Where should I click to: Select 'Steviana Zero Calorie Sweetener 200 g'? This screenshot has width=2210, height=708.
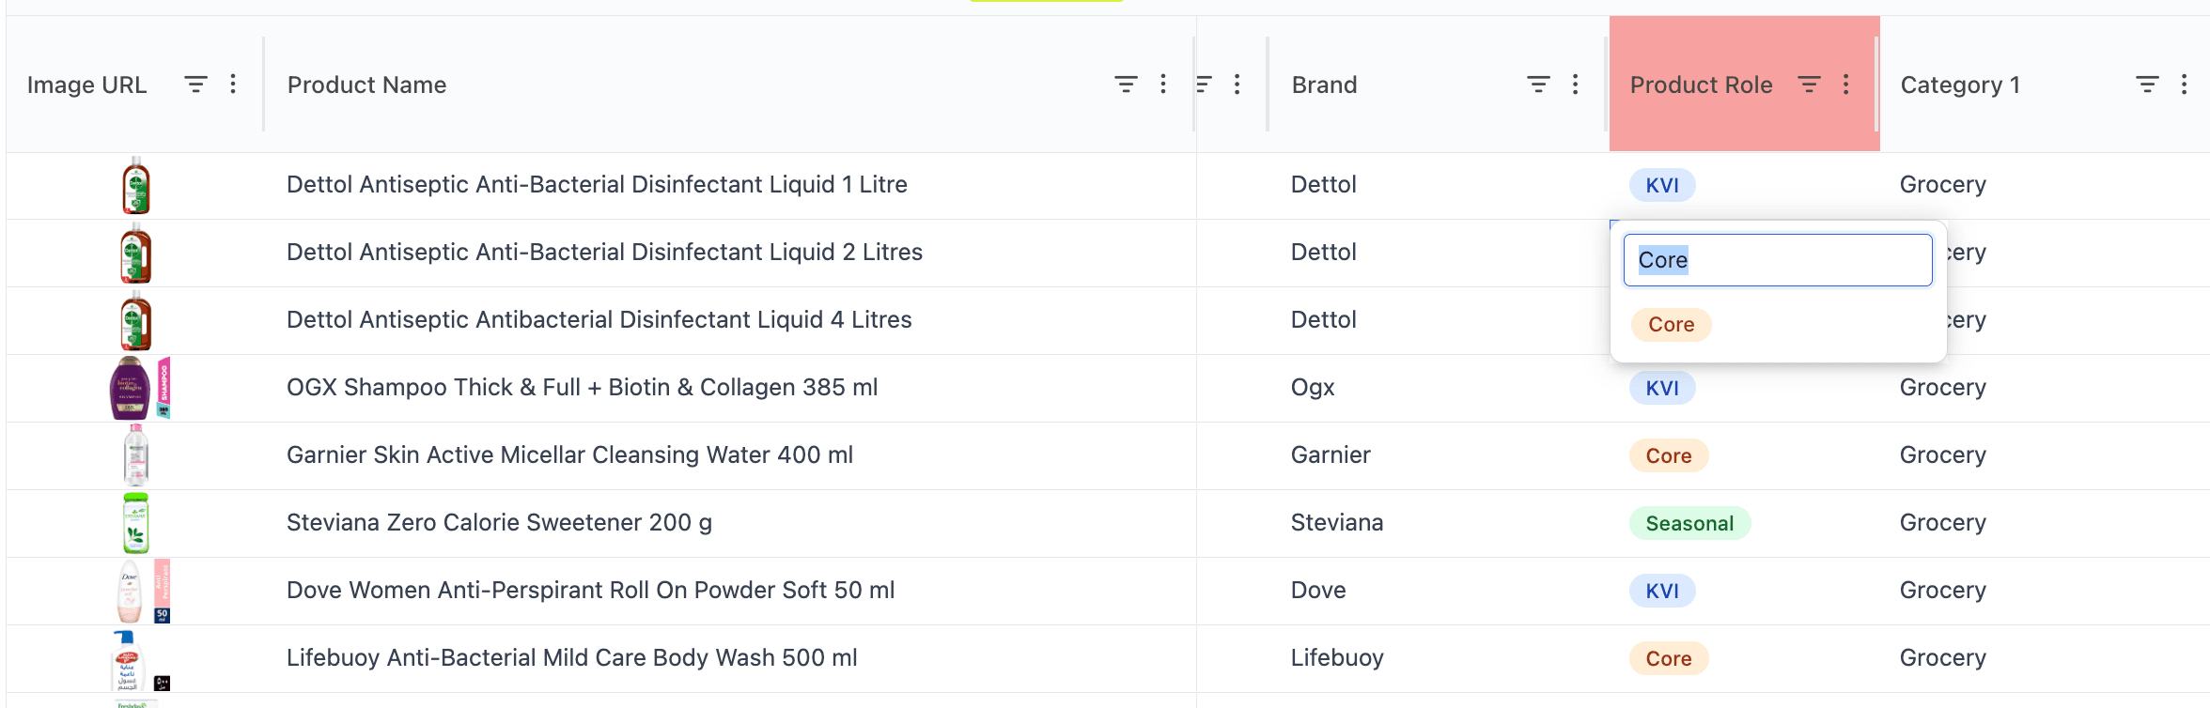tap(499, 523)
